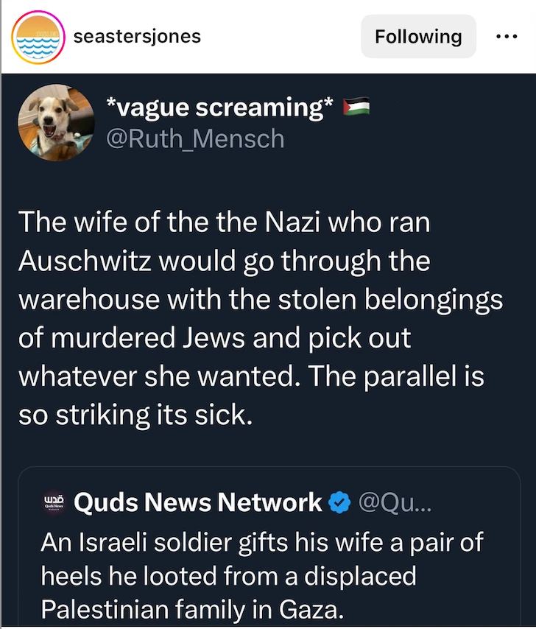Open the seastersjones username link
Screen dimensions: 536x629
(x=137, y=36)
